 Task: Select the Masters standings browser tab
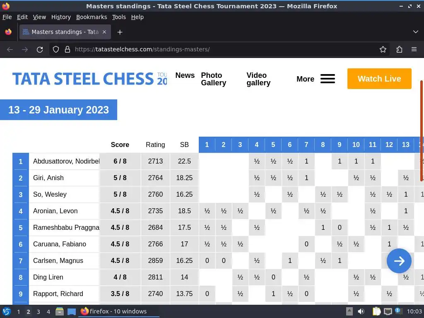pos(65,32)
